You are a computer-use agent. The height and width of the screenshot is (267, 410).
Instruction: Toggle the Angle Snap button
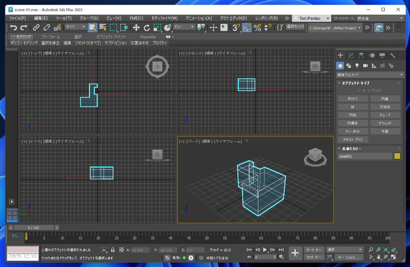(x=247, y=27)
